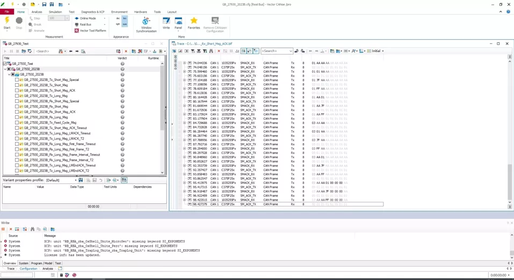Open Variant properties profile dropdown

coord(76,180)
